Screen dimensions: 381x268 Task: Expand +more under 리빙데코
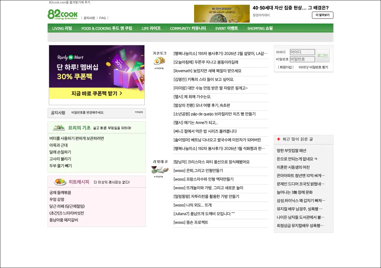coord(158,177)
